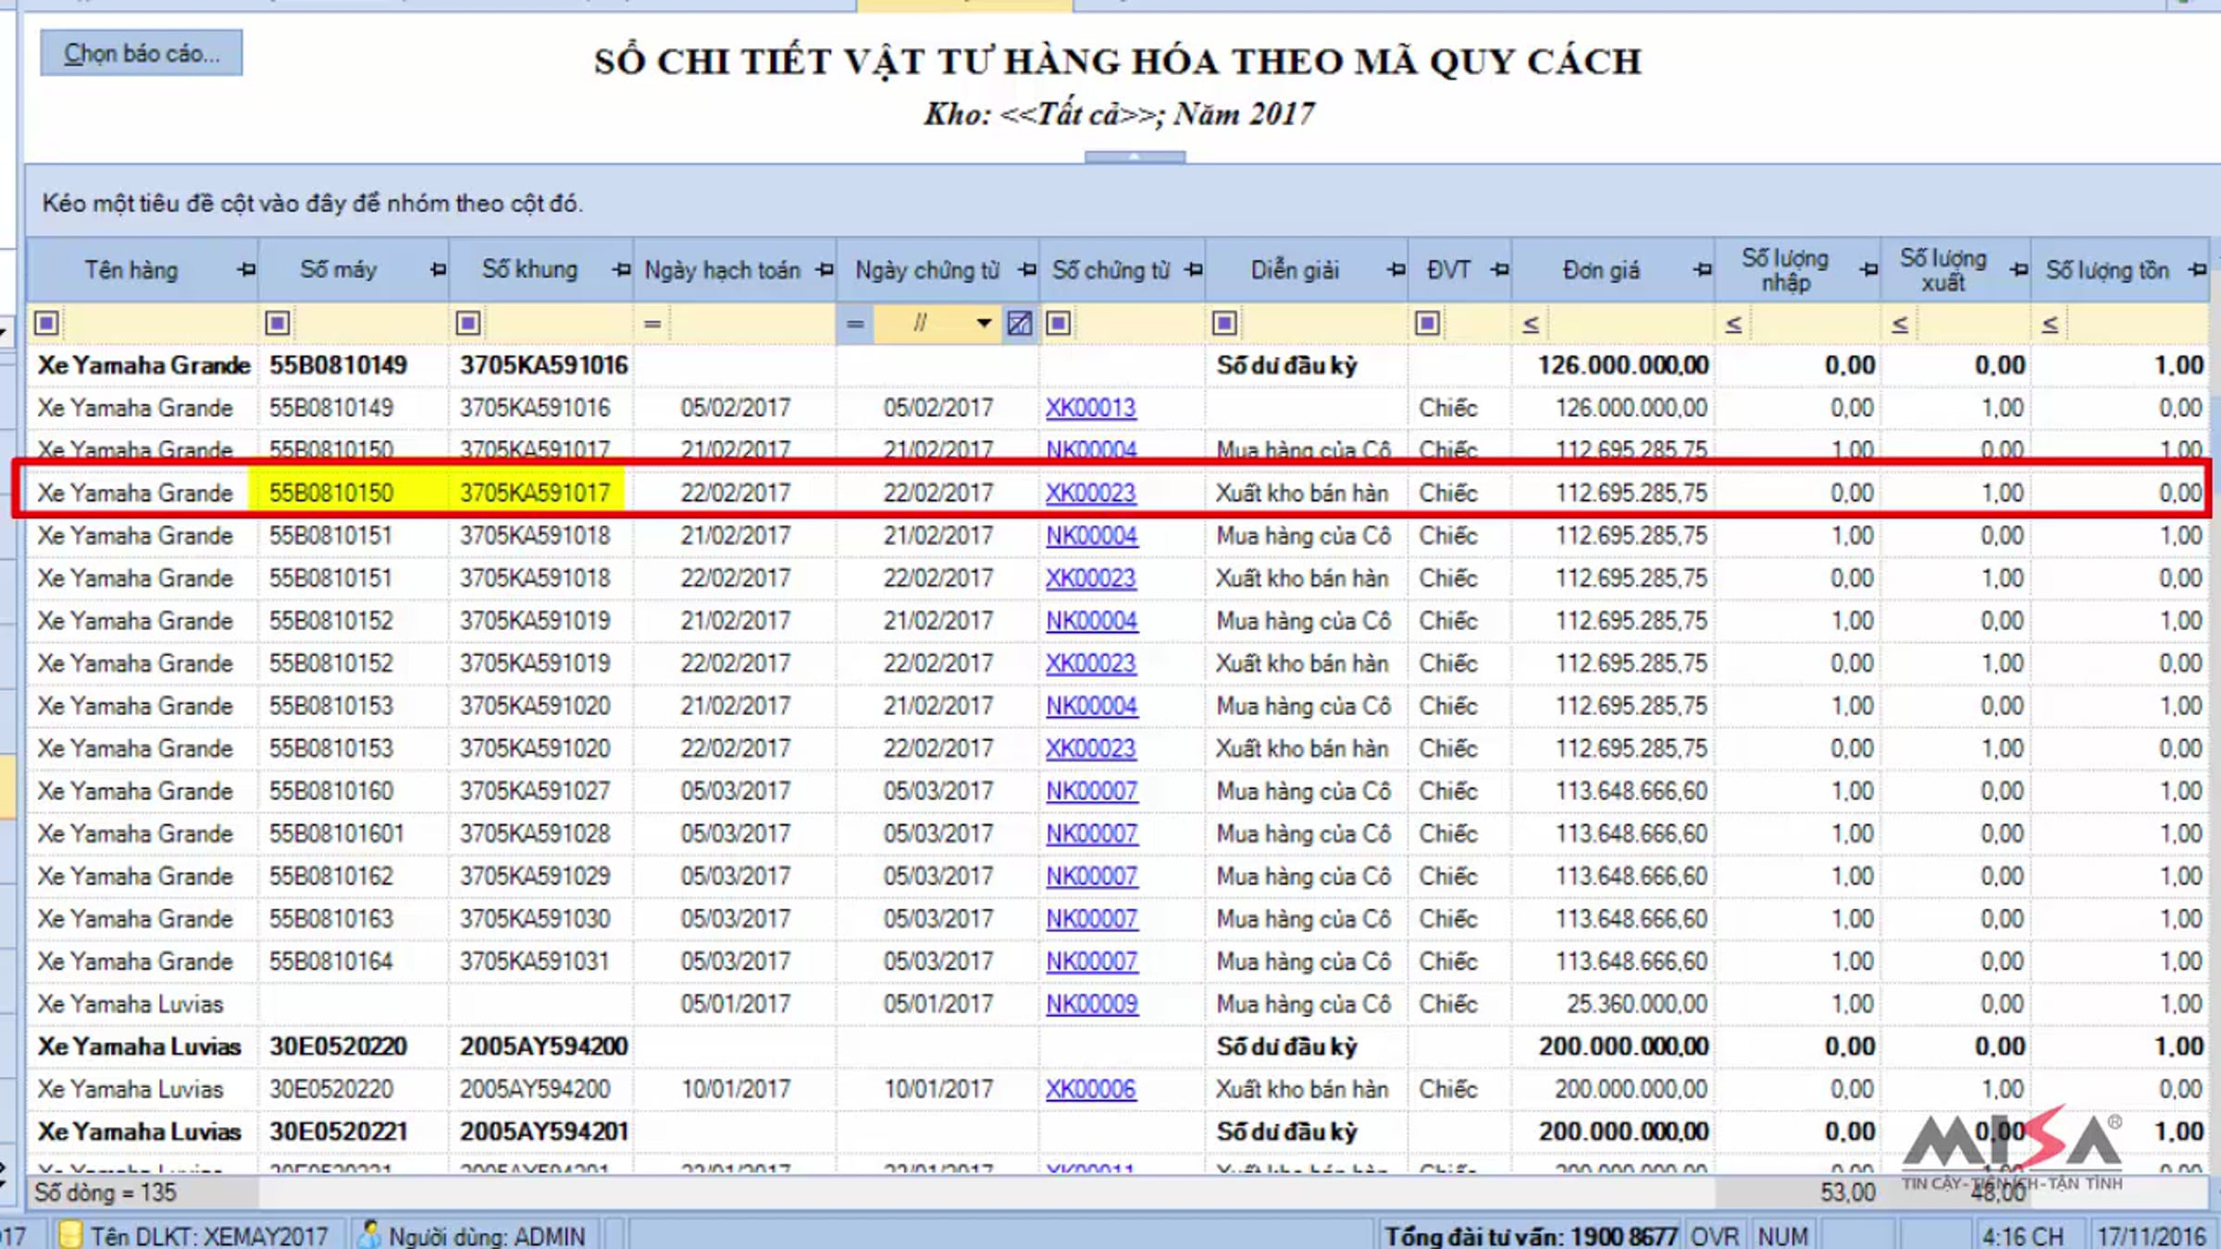Select frame number 2005AY594200 in the bold row
The height and width of the screenshot is (1249, 2221).
pyautogui.click(x=544, y=1046)
